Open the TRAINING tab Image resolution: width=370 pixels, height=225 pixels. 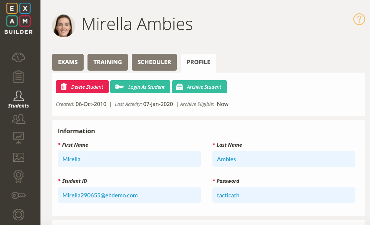coord(108,62)
